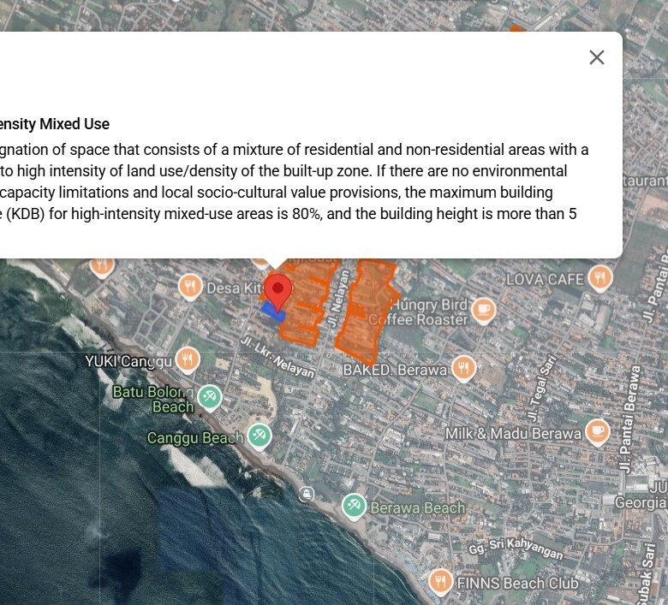Select the Canggu Beach marker icon
The image size is (668, 605).
click(x=259, y=436)
